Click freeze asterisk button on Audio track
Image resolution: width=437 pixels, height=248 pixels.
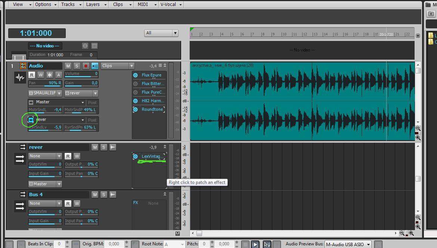(50, 75)
